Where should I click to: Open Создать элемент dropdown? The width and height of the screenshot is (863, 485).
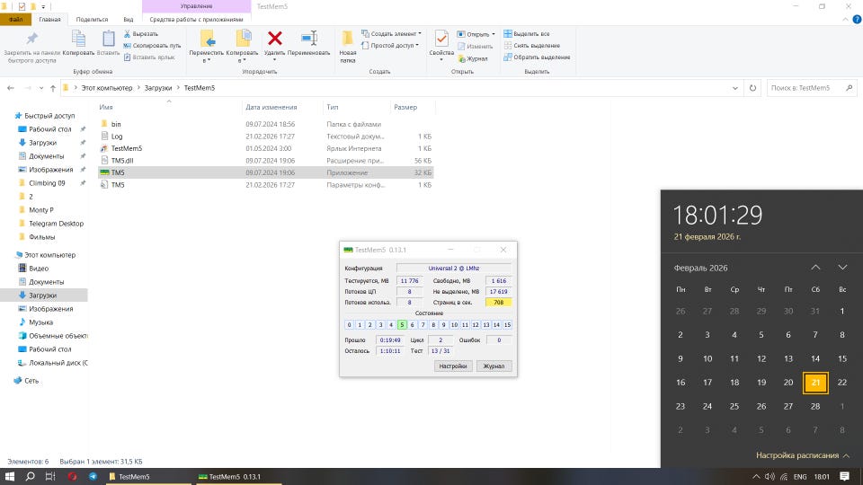pyautogui.click(x=391, y=34)
